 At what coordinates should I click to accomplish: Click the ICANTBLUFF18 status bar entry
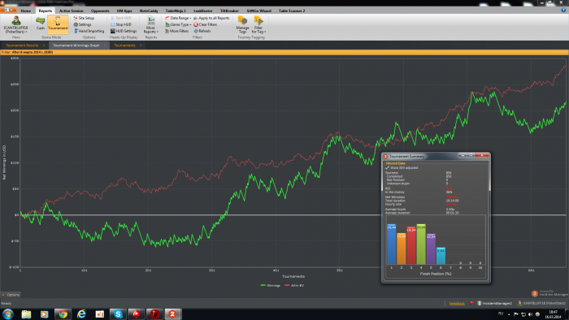[x=541, y=303]
